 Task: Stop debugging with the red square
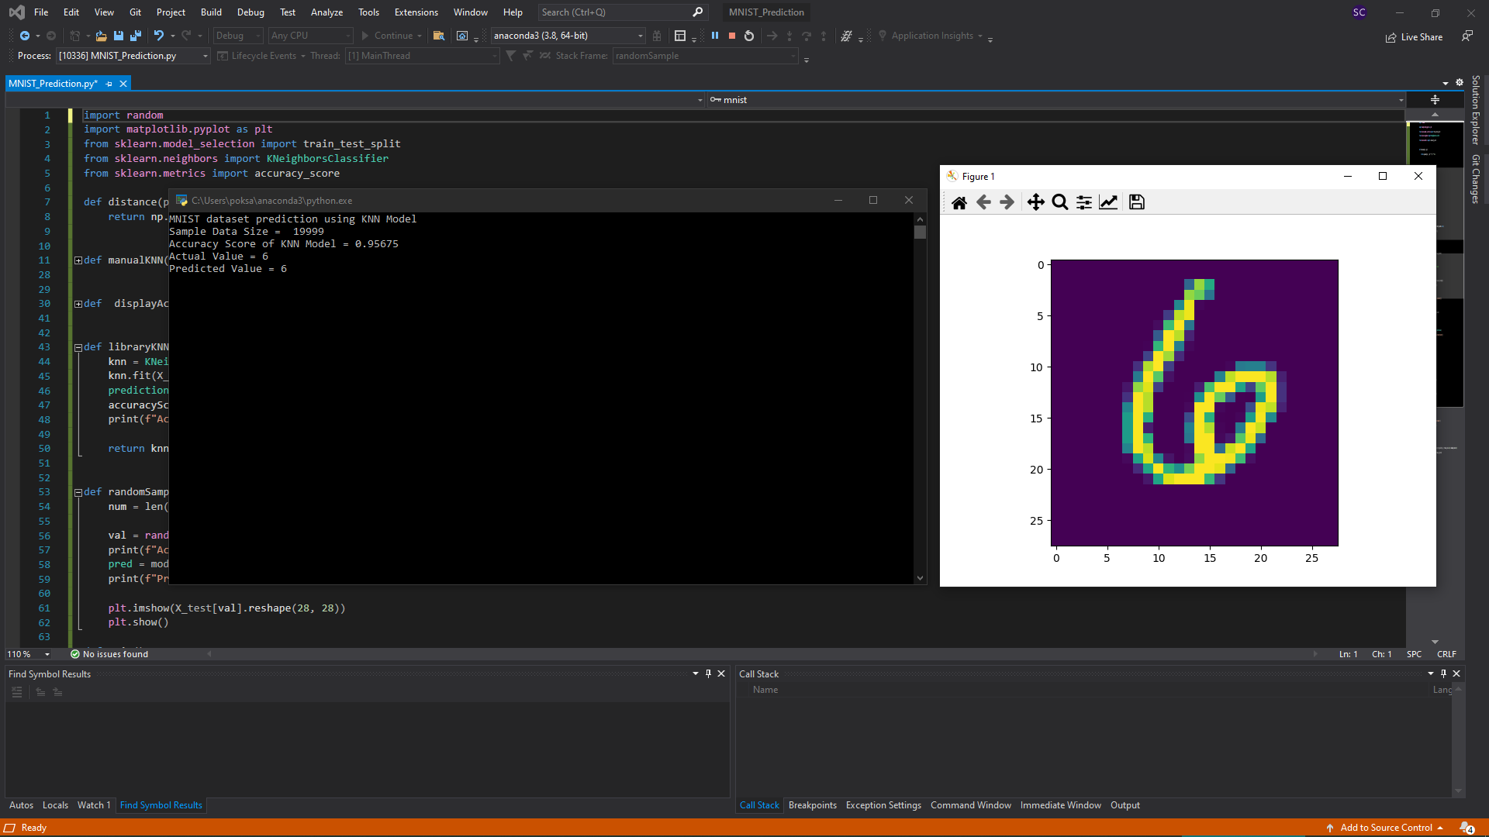(x=731, y=36)
